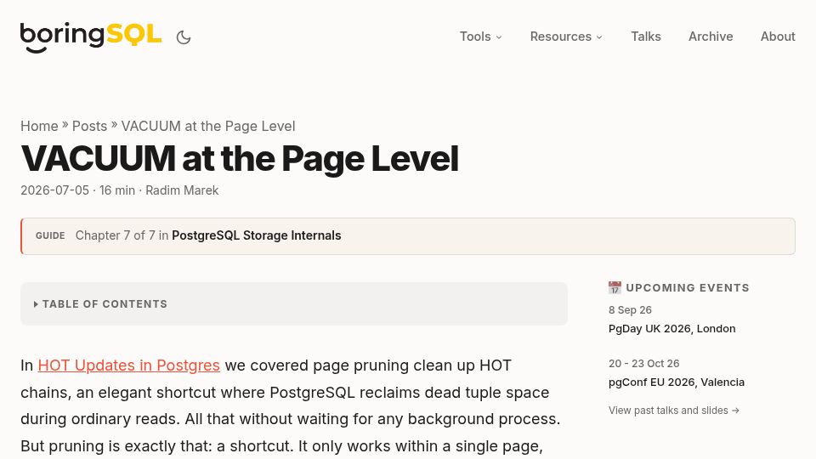Click the GUIDE label in the banner
The height and width of the screenshot is (459, 816).
(50, 235)
